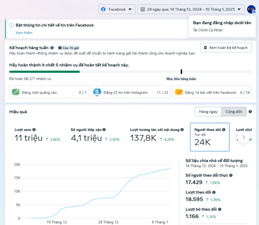Viewport: 259px width, 225px height.
Task: Click Xem toàn bộ kế hoạch button
Action: click(x=226, y=48)
